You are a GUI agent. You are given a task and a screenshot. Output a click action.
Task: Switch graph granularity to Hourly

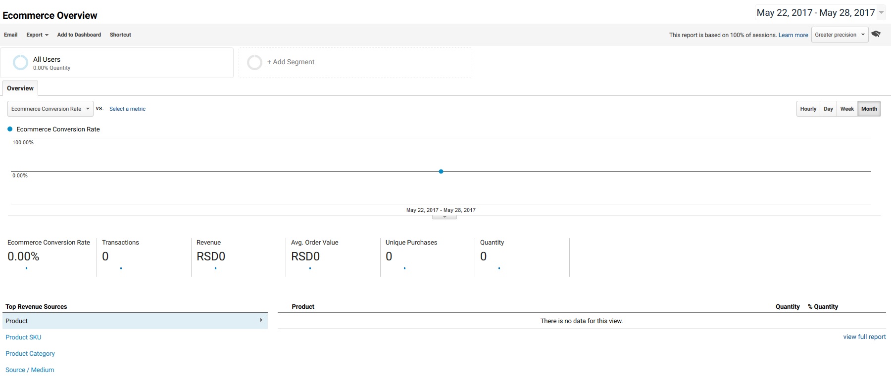808,109
